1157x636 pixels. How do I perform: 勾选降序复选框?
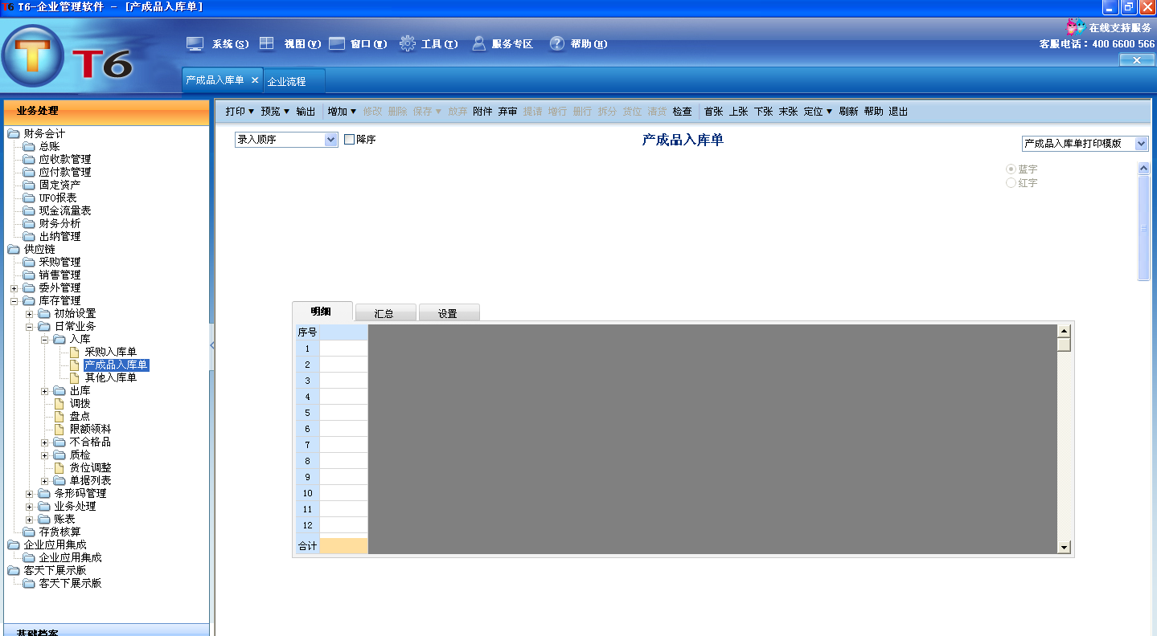click(349, 139)
